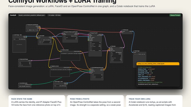Viewport: 191px width, 107px height.
Task: Click the steps field in KSampler
Action: [116, 55]
